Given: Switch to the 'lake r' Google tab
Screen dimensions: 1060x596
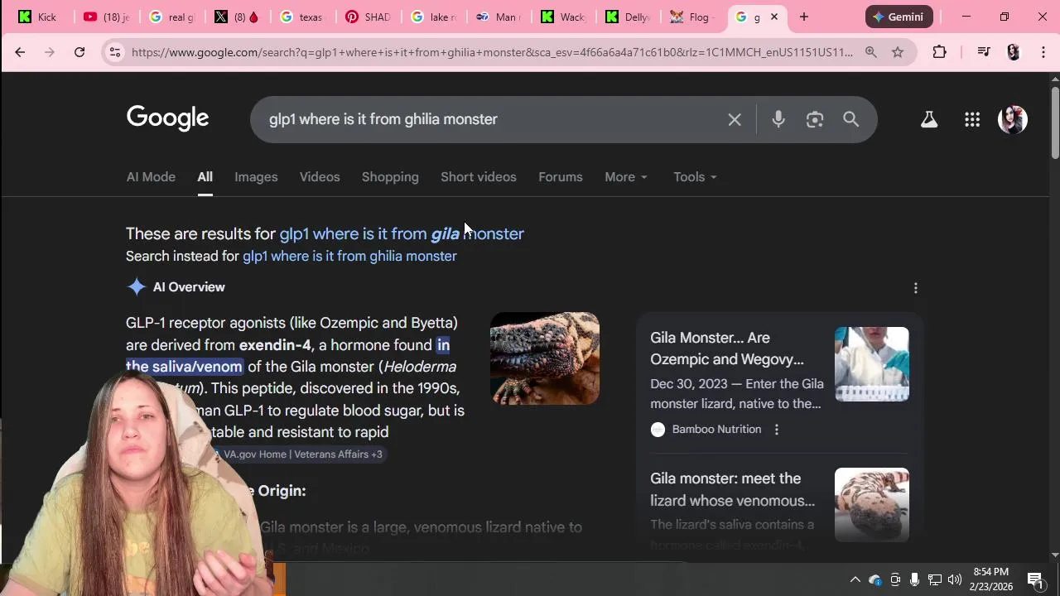Looking at the screenshot, I should click(x=434, y=17).
